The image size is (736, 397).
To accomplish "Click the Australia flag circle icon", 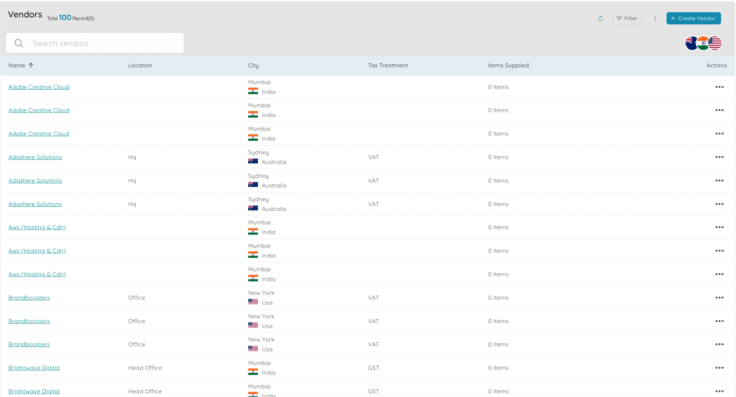I will pos(691,43).
